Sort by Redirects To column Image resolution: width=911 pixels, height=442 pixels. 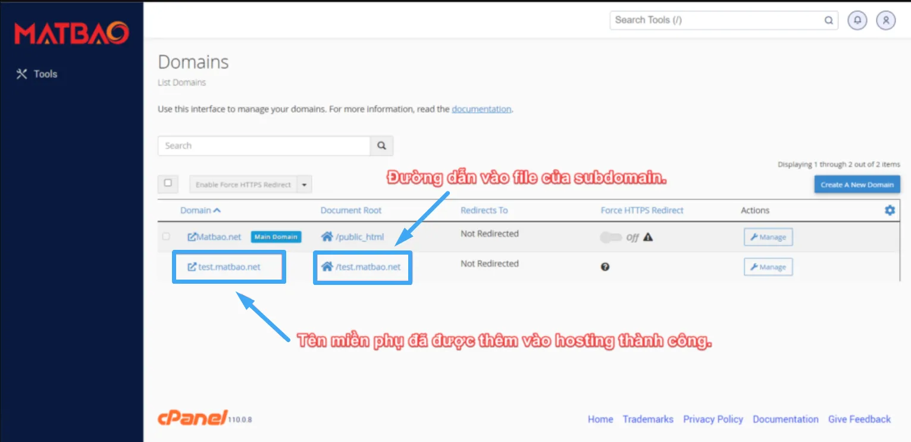click(x=484, y=210)
